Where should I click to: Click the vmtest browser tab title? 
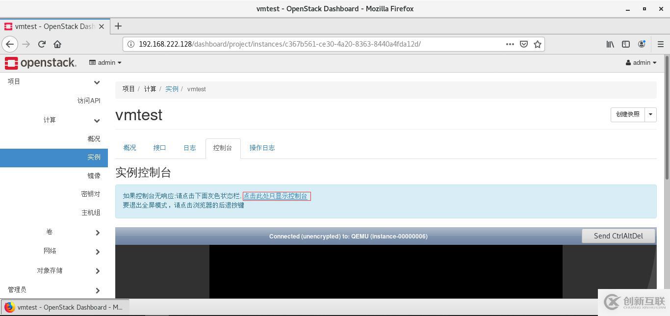tap(55, 26)
